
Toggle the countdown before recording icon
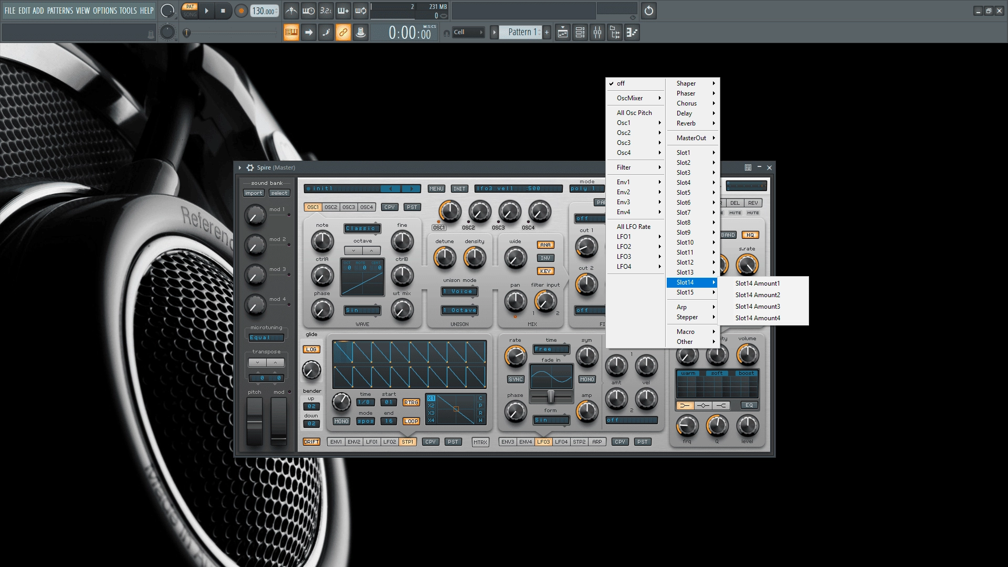point(326,10)
